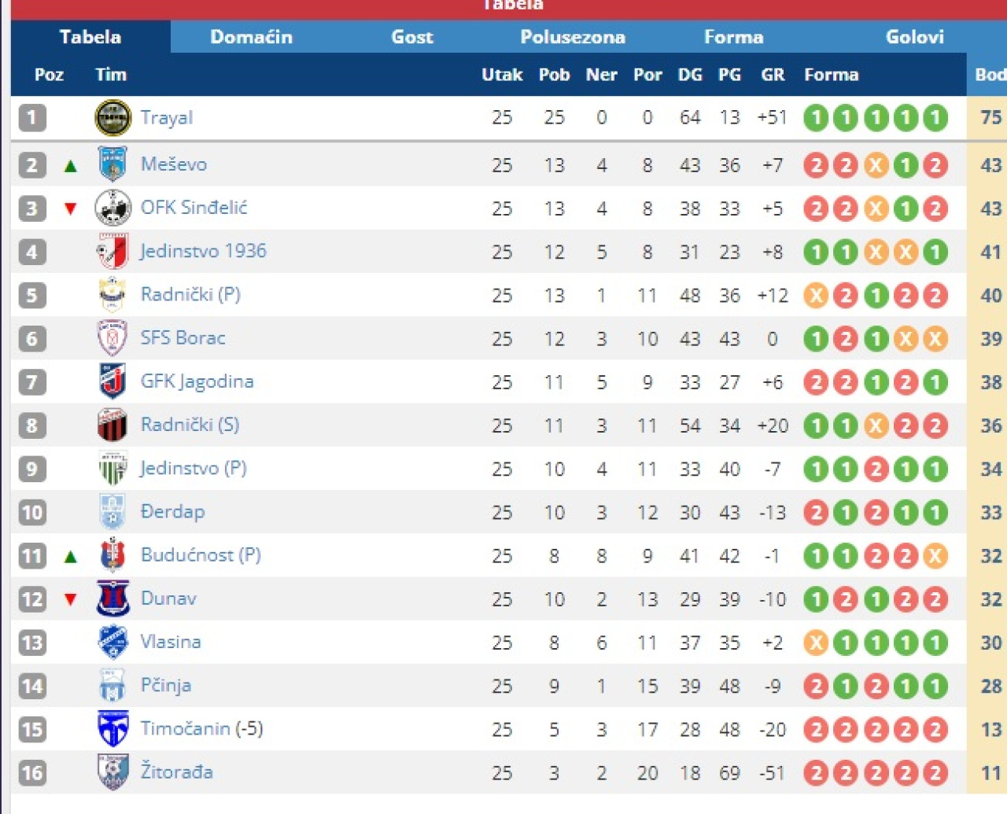
Task: Switch to the Domaćin tab
Action: [251, 37]
